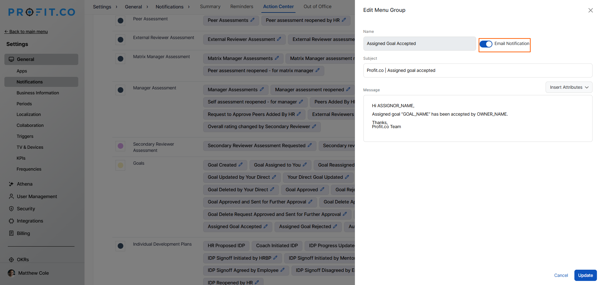Switch to the Reminders tab
The image size is (601, 285).
[x=242, y=7]
